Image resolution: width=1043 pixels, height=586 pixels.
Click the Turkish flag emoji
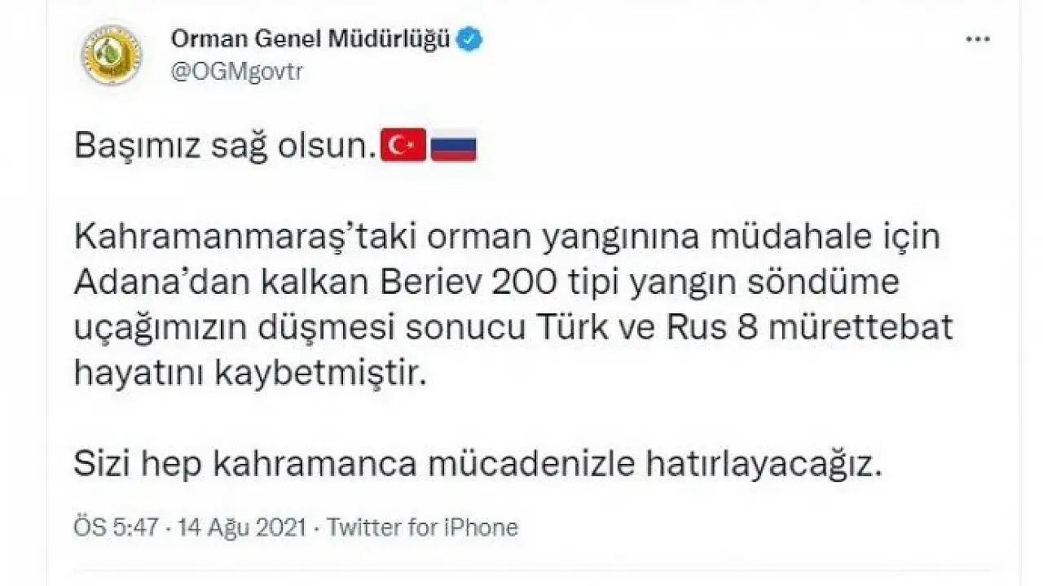point(405,146)
